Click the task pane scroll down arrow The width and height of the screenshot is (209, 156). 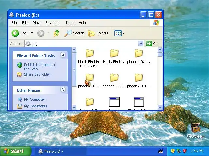74,107
